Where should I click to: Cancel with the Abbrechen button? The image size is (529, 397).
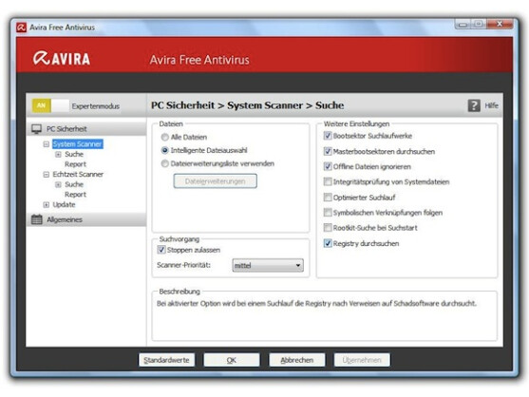point(297,360)
